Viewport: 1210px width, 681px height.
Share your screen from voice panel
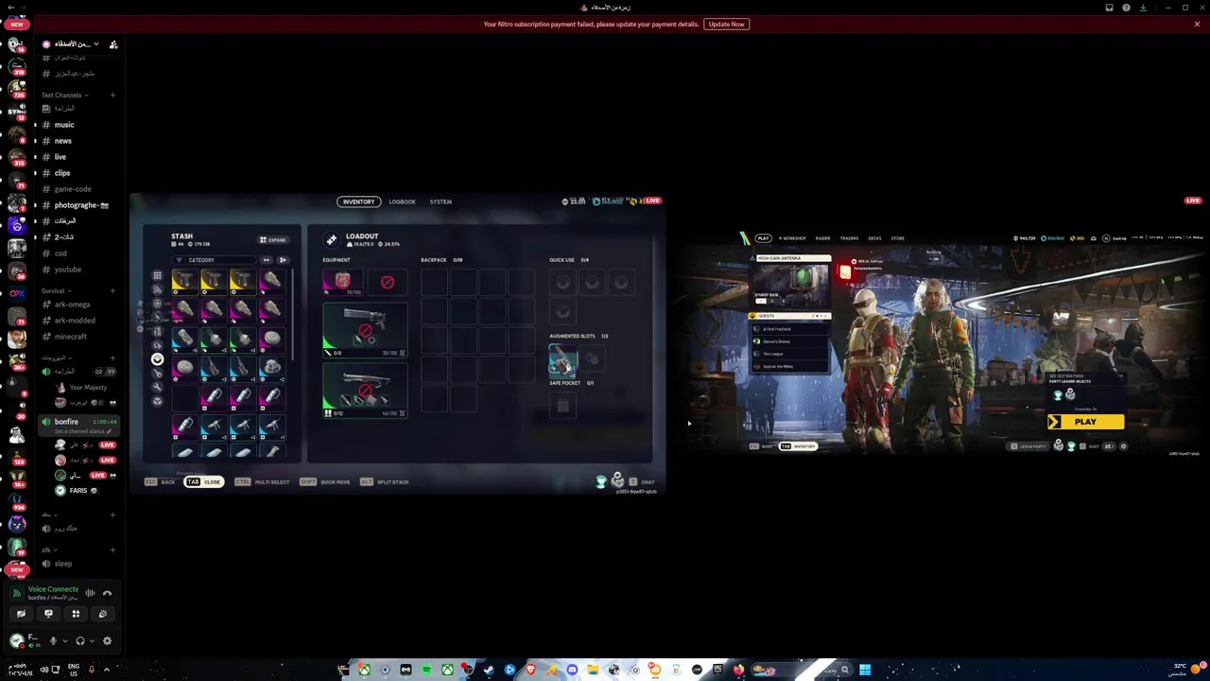[x=48, y=614]
